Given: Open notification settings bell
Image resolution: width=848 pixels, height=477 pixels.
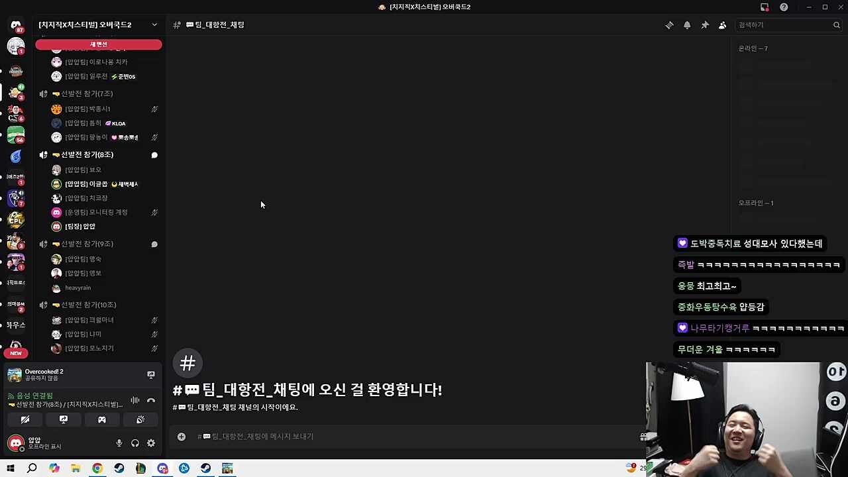Looking at the screenshot, I should pos(687,25).
